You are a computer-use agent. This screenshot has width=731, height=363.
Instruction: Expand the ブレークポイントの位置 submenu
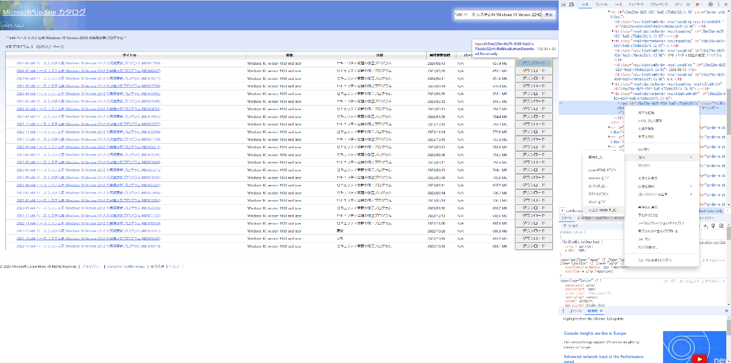point(691,194)
